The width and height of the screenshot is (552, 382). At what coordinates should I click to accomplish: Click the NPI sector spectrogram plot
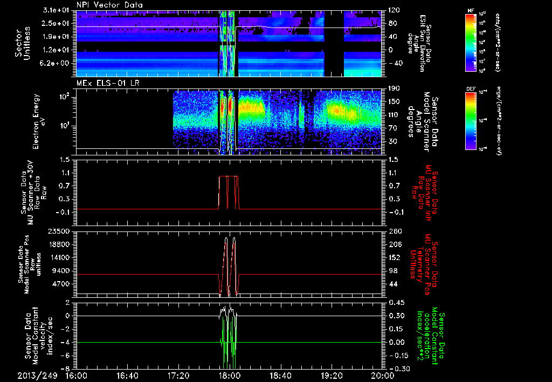(x=229, y=44)
